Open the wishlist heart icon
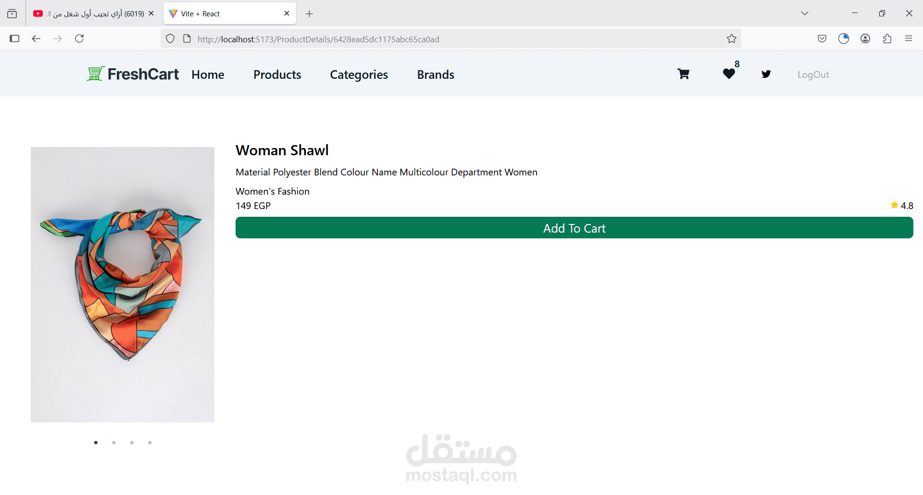Image resolution: width=923 pixels, height=495 pixels. 729,74
